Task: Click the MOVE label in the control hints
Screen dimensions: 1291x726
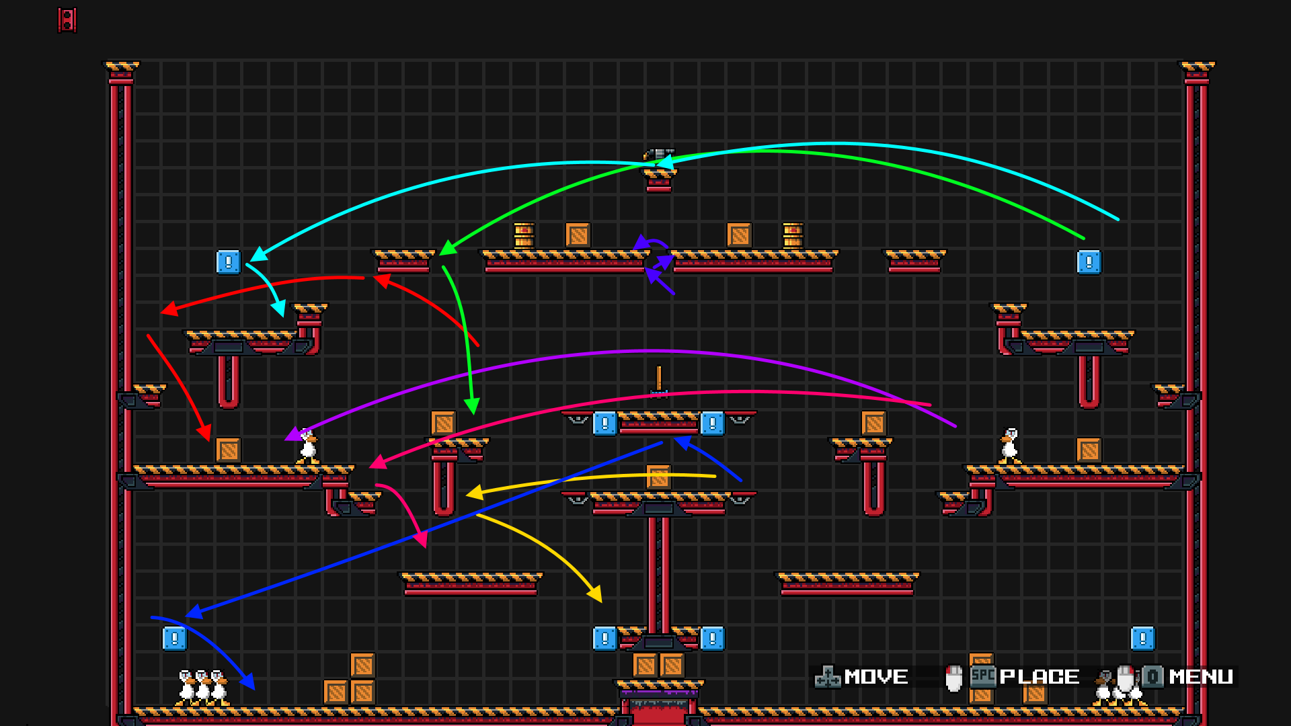Action: click(x=876, y=677)
